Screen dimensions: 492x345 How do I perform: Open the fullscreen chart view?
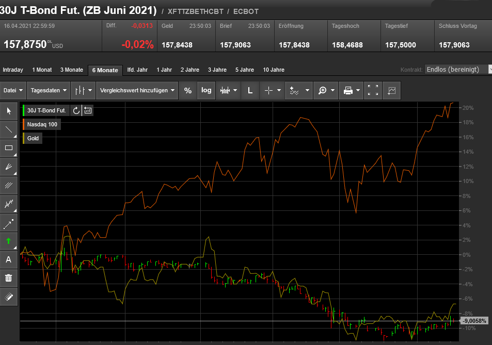point(373,90)
